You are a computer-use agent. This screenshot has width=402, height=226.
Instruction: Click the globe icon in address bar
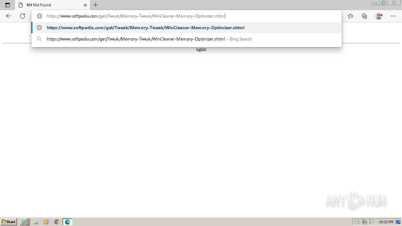[x=40, y=16]
